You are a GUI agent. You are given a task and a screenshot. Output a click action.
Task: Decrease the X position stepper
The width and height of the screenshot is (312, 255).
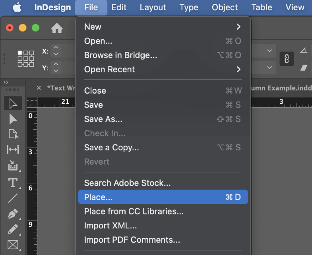(x=56, y=54)
